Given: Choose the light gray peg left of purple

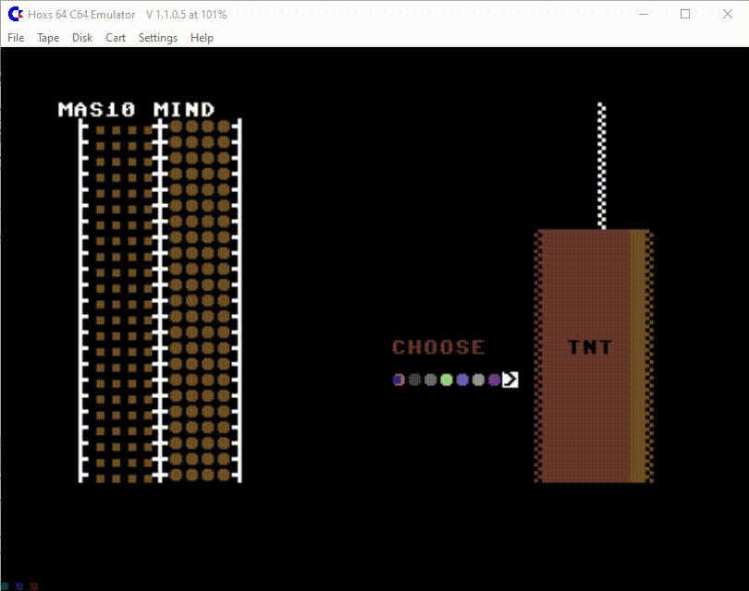Looking at the screenshot, I should (x=478, y=380).
